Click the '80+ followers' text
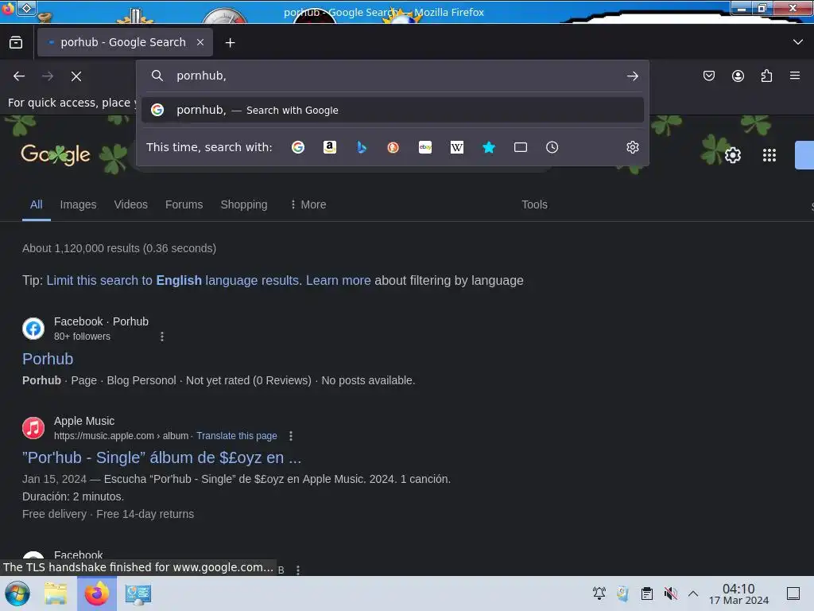814x611 pixels. coord(82,337)
